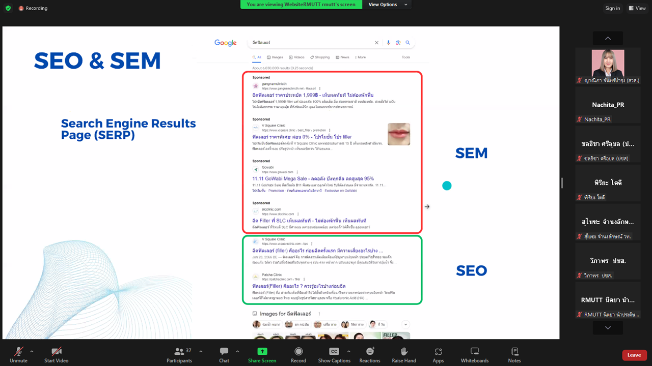The width and height of the screenshot is (652, 366).
Task: Start Video from the Zoom toolbar
Action: (x=57, y=354)
